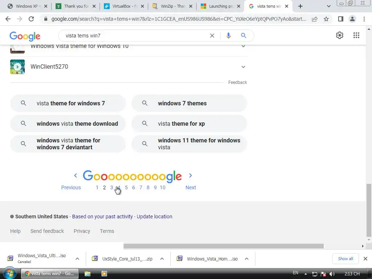372x279 pixels.
Task: Click the network tray icon
Action: click(x=314, y=274)
